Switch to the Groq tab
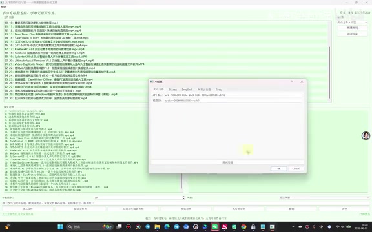Viewport: 372px width, 232px height. coord(218,90)
